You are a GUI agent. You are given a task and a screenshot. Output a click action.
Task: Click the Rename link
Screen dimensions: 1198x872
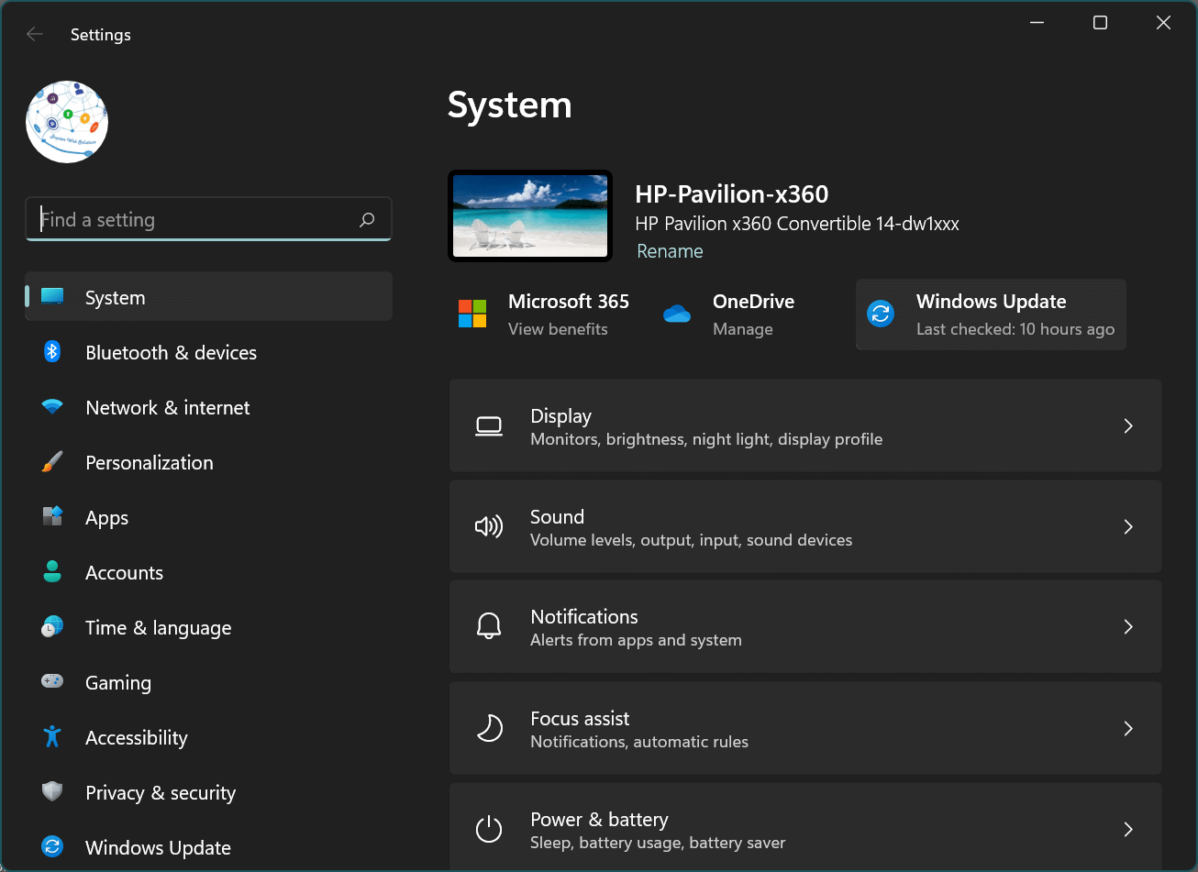(670, 251)
